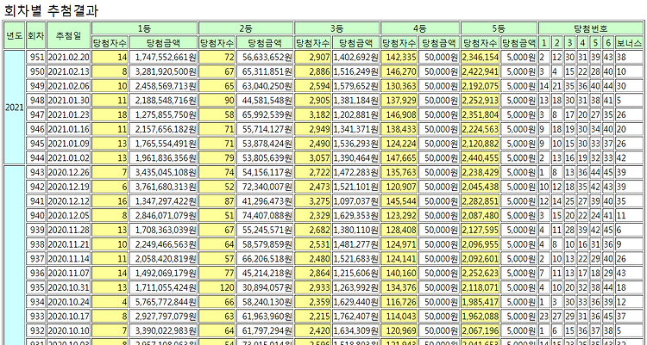The height and width of the screenshot is (345, 647).
Task: Click third prize amount 1,481,277원
Action: click(x=355, y=244)
